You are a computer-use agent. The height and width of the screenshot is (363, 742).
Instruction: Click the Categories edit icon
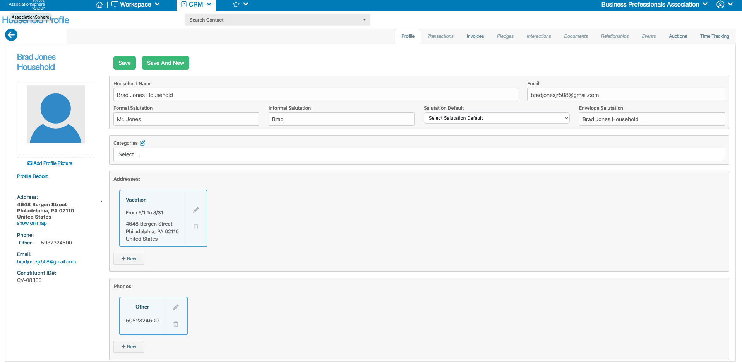pyautogui.click(x=142, y=143)
